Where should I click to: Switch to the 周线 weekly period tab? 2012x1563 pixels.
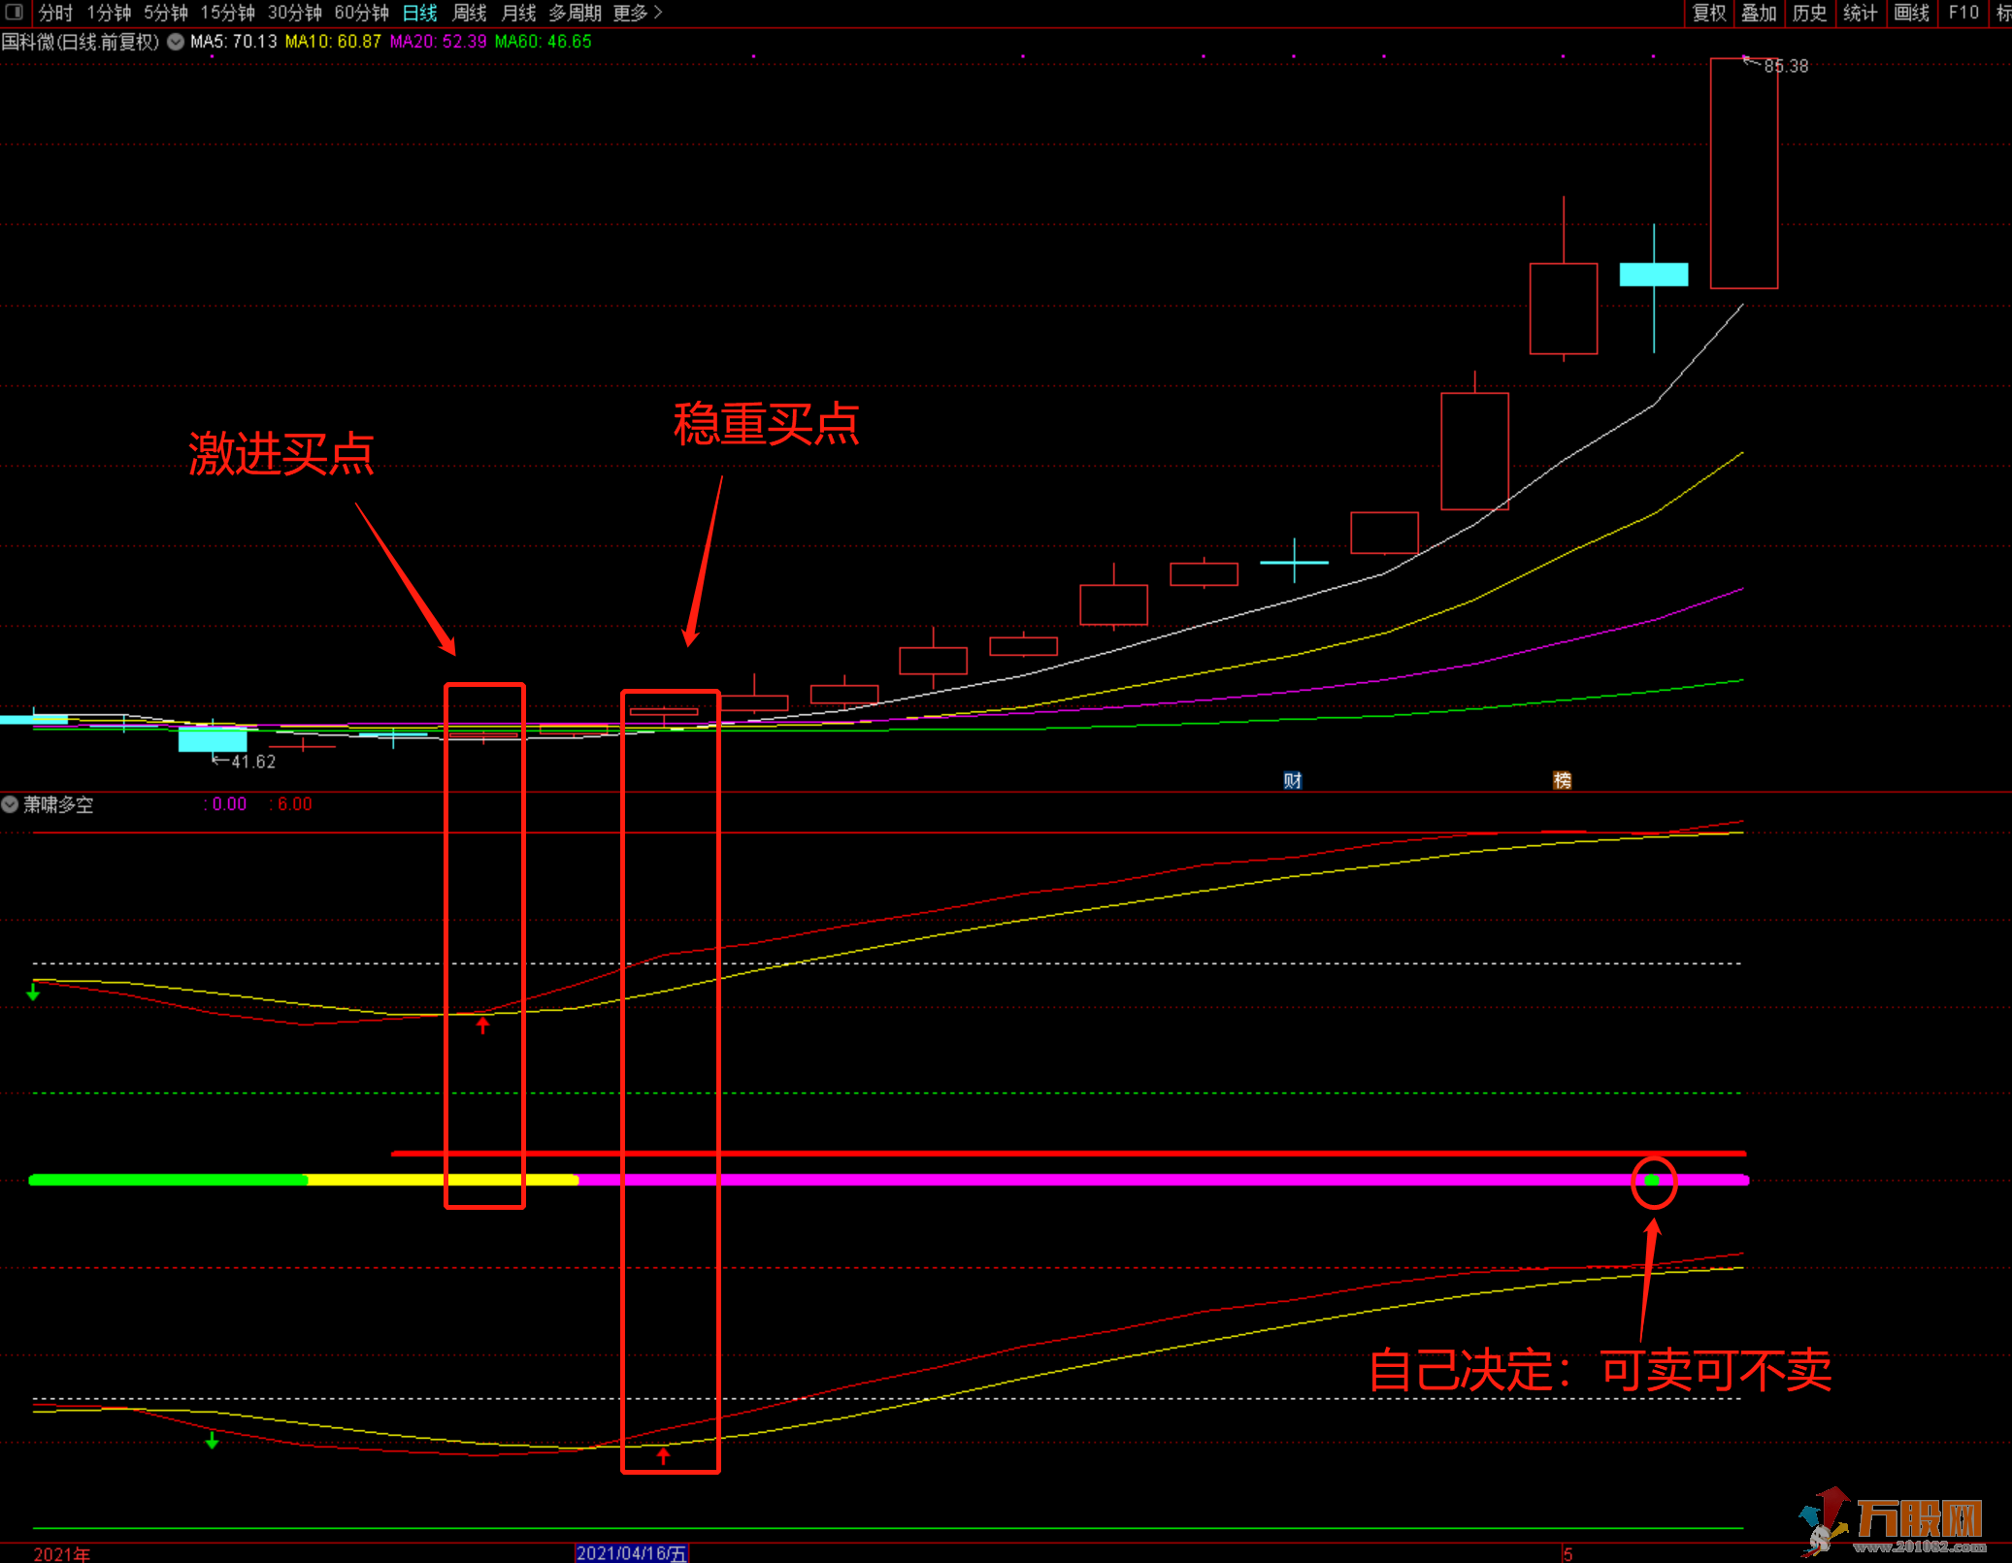click(x=469, y=13)
